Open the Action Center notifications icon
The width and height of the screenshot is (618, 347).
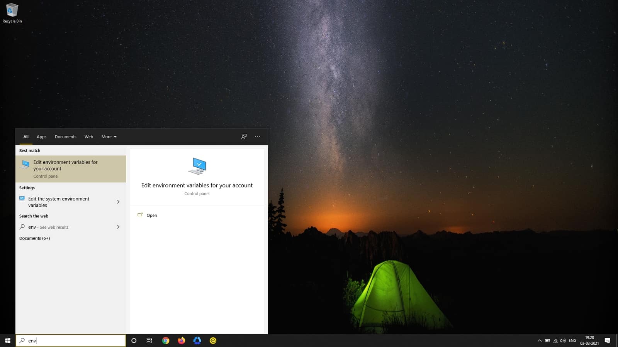pos(607,340)
